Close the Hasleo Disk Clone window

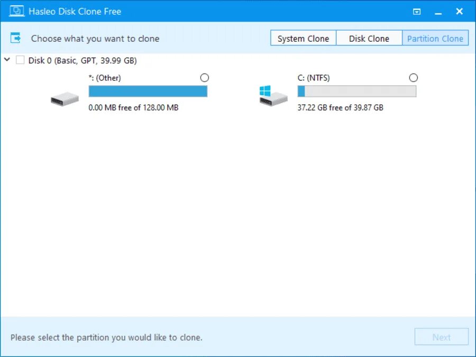[459, 11]
